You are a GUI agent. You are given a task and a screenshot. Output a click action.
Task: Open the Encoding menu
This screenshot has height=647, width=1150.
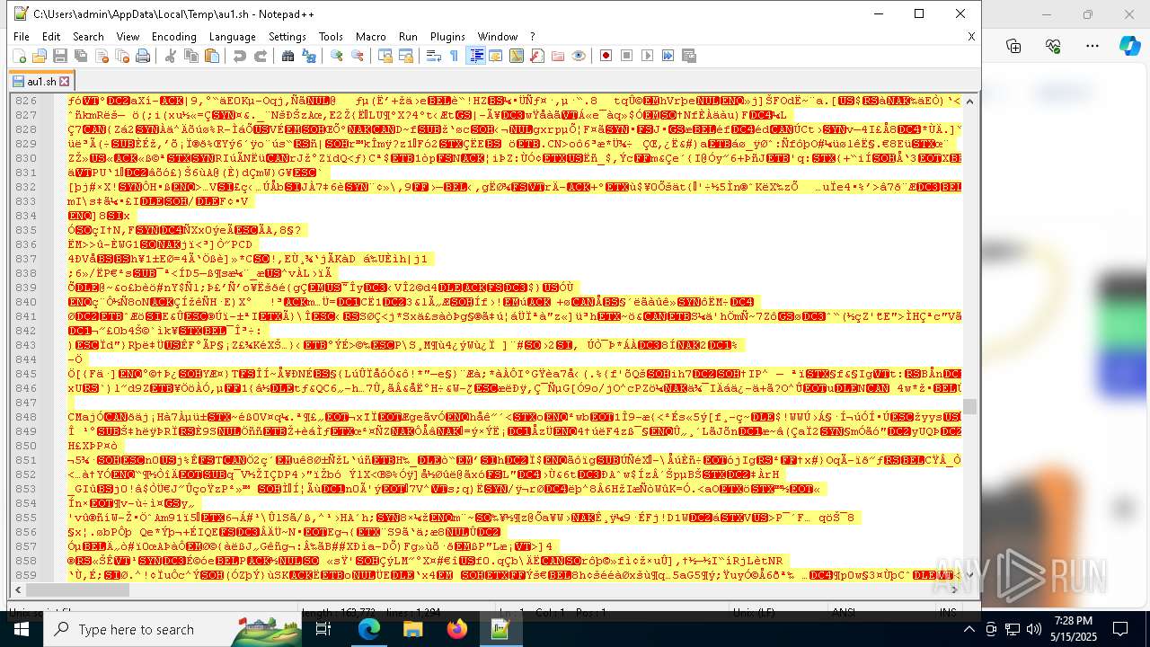[x=174, y=37]
